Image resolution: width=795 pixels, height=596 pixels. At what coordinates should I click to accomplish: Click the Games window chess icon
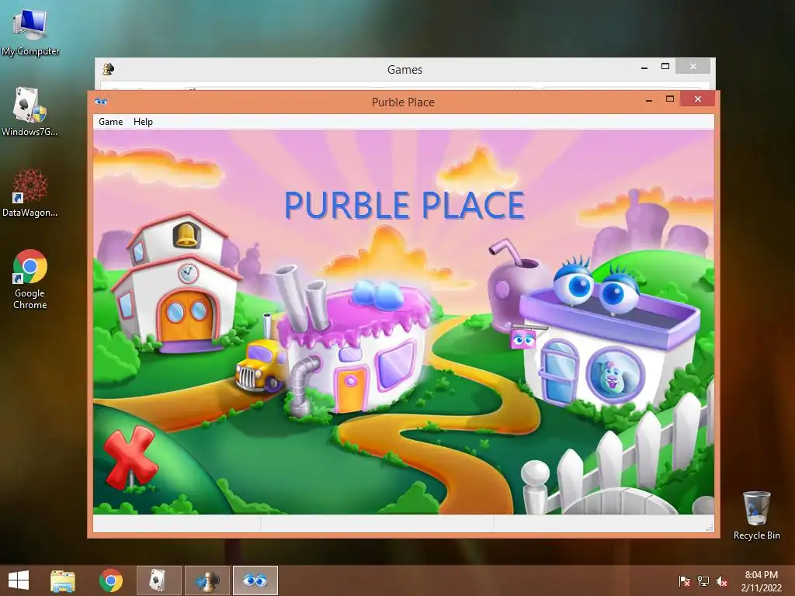tap(108, 69)
